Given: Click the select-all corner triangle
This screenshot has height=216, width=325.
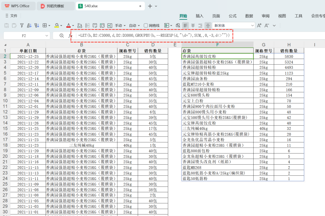Looking at the screenshot, I should [x=5, y=45].
